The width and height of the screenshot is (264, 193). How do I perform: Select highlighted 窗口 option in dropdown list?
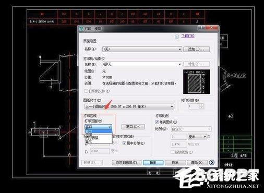[x=98, y=131]
